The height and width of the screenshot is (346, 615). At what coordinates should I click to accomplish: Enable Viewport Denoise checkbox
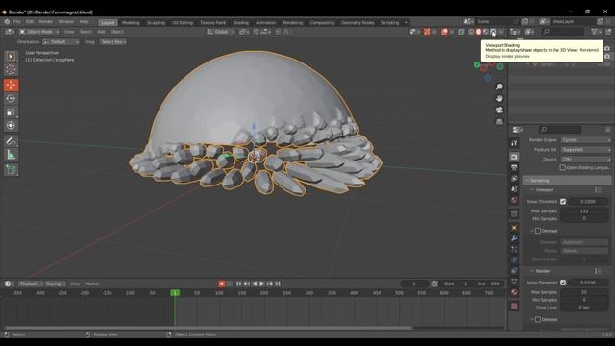tap(538, 231)
